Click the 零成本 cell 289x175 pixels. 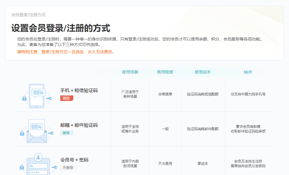(203, 164)
